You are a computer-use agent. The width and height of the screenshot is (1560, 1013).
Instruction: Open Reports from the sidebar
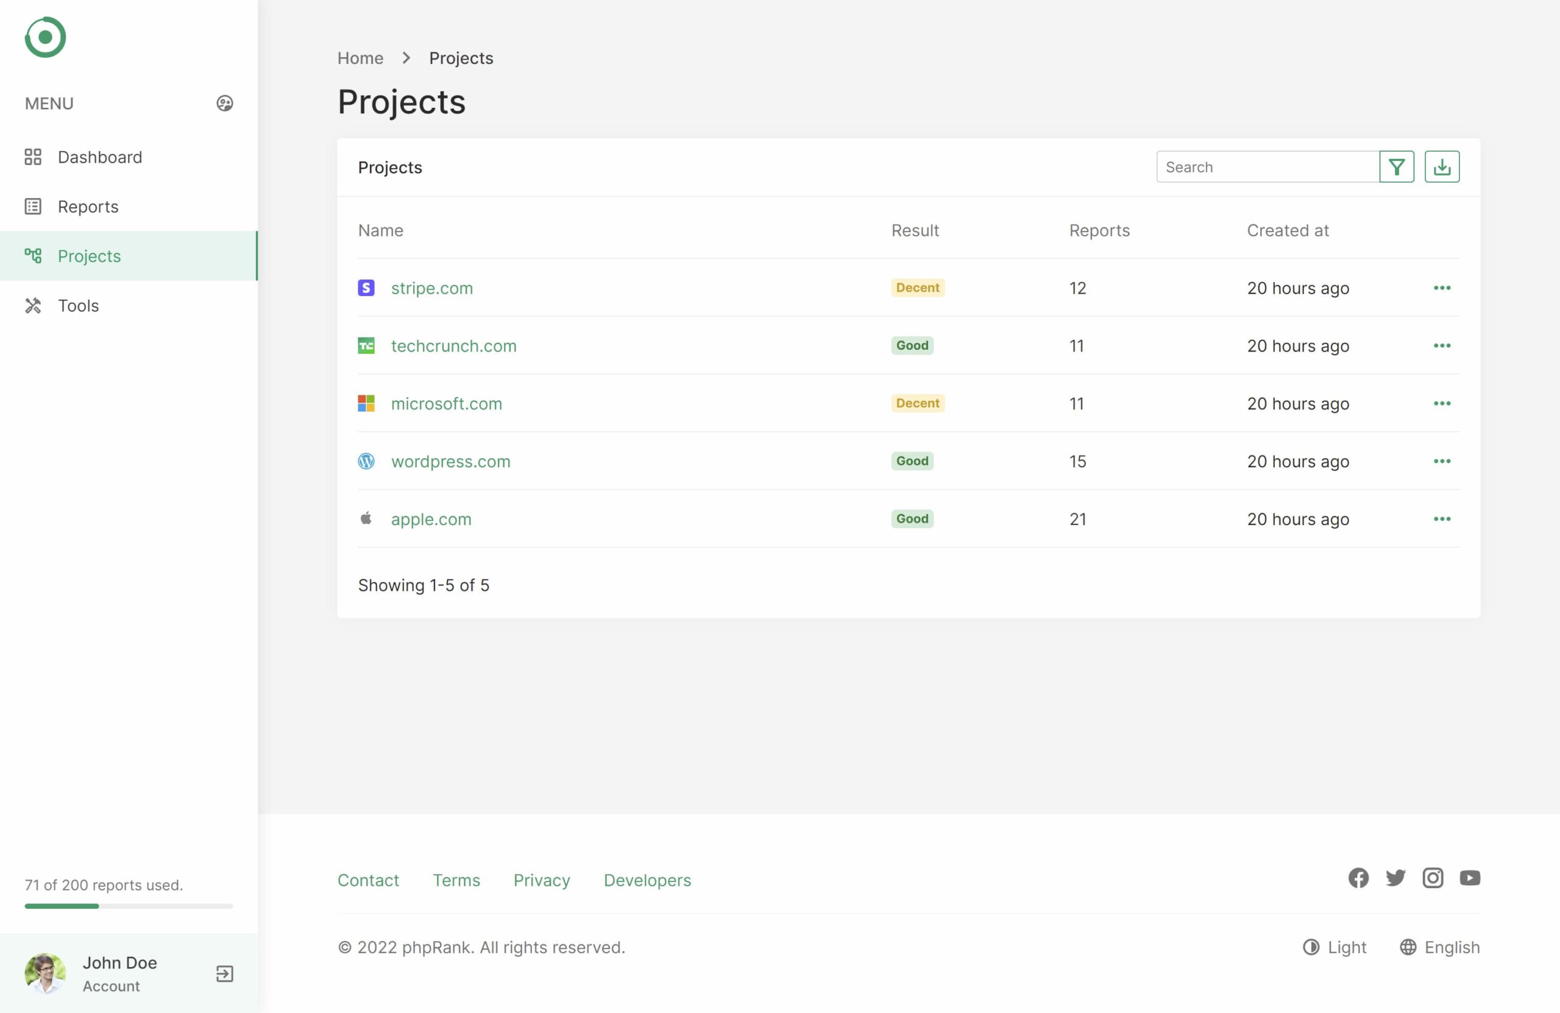(88, 207)
